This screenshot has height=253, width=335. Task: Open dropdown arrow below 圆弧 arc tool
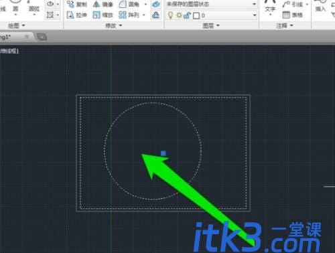pyautogui.click(x=34, y=15)
